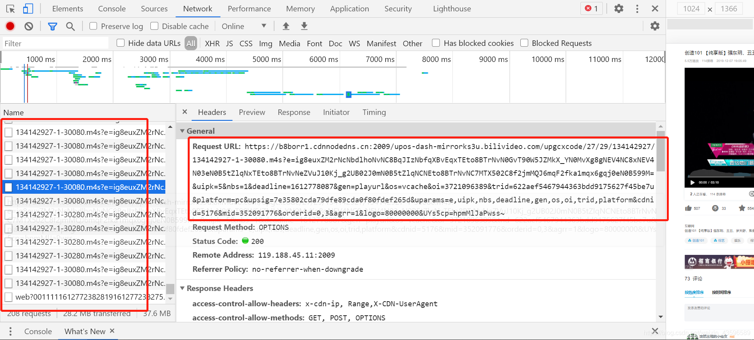
Task: Open the Performance tab
Action: tap(249, 9)
